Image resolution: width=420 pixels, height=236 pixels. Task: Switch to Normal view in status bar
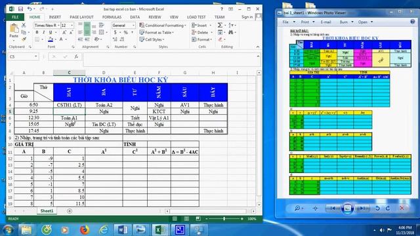click(x=175, y=218)
